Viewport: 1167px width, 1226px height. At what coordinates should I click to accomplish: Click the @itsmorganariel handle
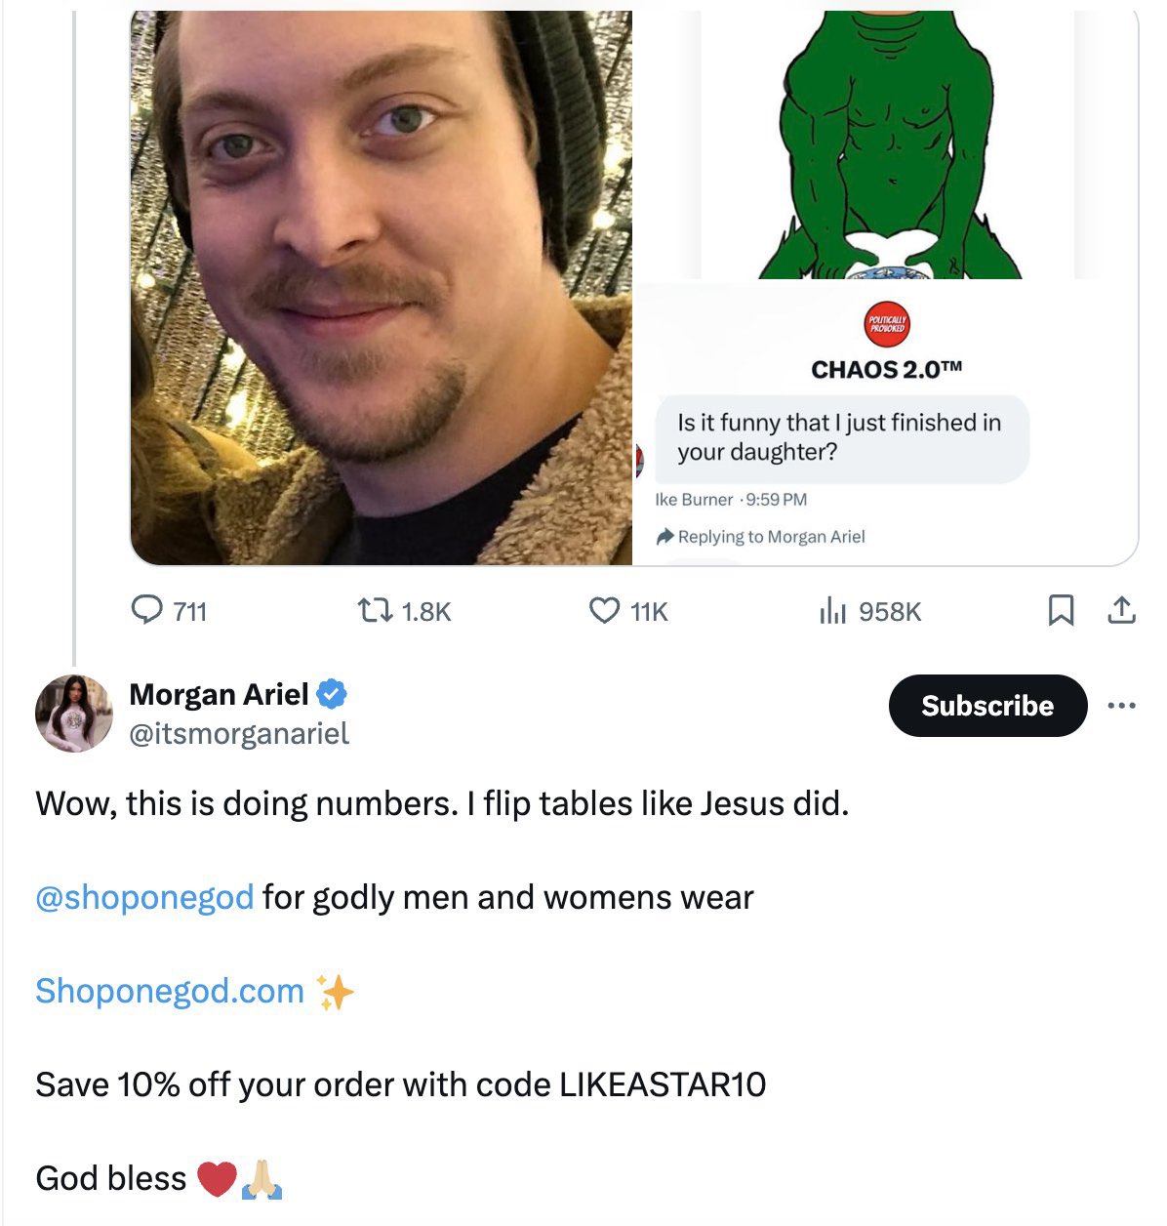pos(239,733)
